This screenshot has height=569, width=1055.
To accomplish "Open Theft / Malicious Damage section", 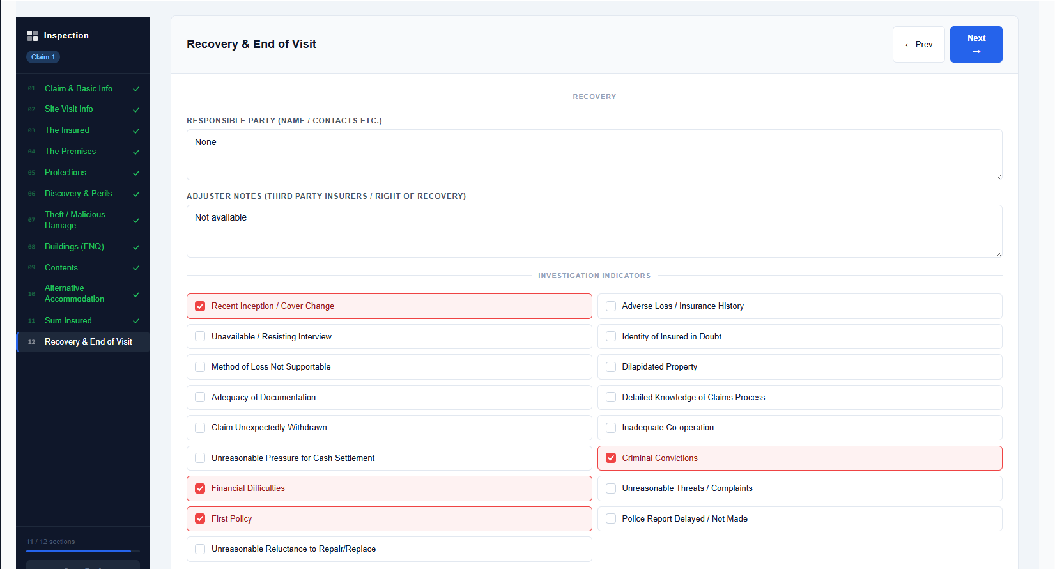I will point(83,220).
